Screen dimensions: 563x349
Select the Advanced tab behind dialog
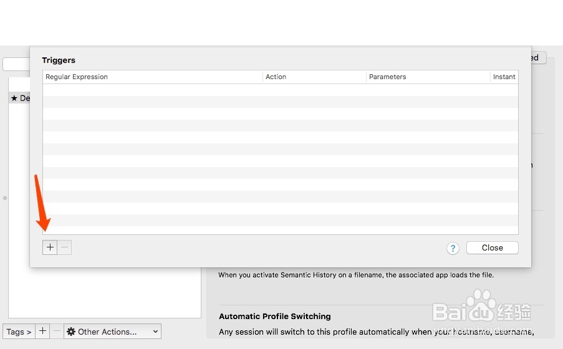(x=537, y=58)
